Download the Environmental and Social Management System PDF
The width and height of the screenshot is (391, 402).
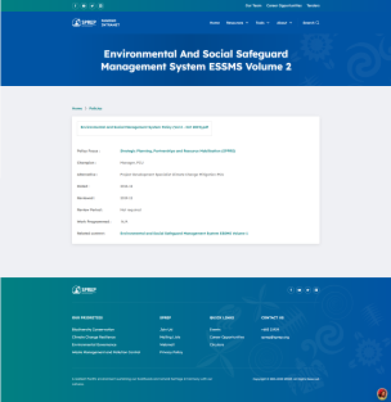pyautogui.click(x=145, y=127)
